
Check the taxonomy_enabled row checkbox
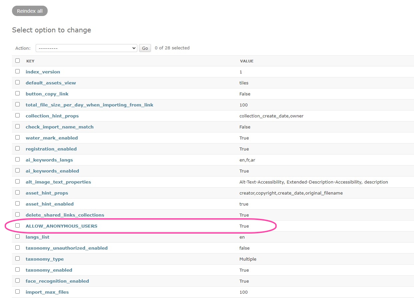pyautogui.click(x=18, y=270)
